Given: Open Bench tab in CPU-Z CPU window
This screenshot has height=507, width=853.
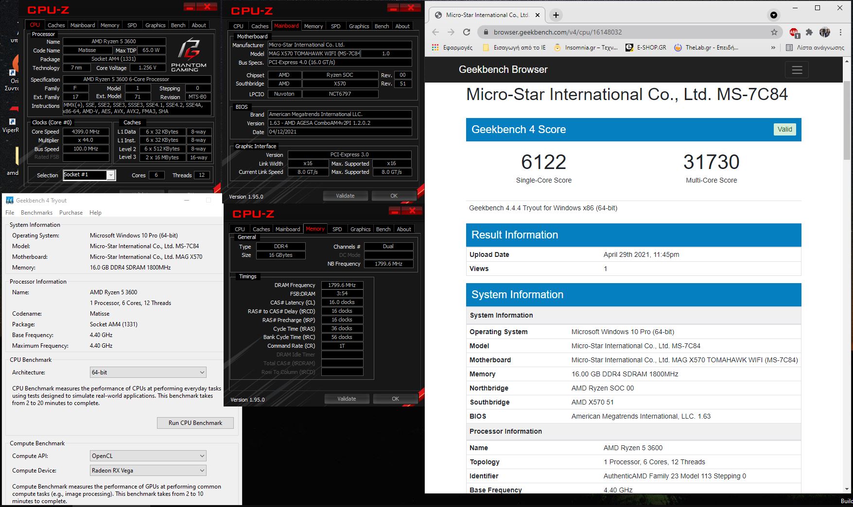Looking at the screenshot, I should click(178, 25).
